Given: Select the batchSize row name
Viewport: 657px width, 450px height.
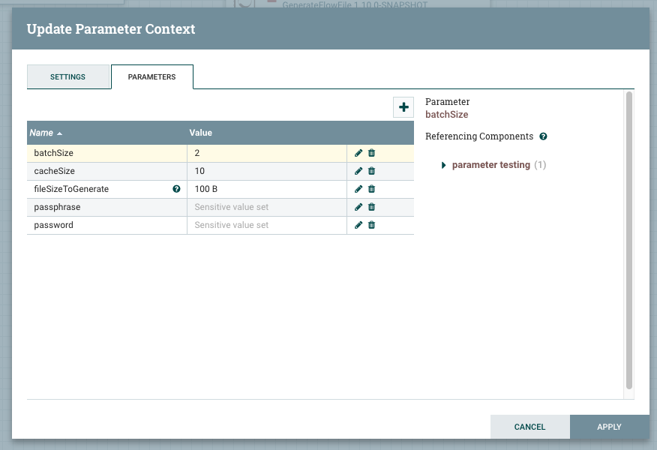Looking at the screenshot, I should [54, 153].
